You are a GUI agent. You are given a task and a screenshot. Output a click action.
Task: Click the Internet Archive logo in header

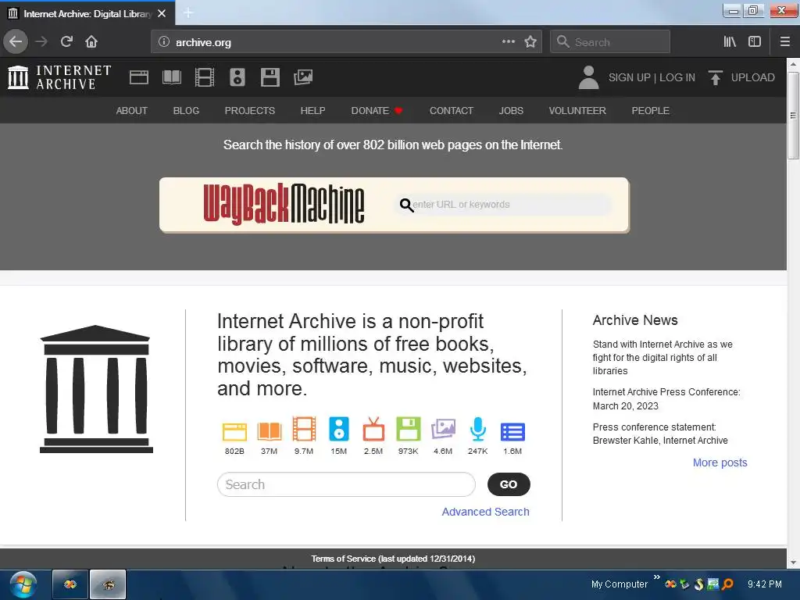pos(59,77)
